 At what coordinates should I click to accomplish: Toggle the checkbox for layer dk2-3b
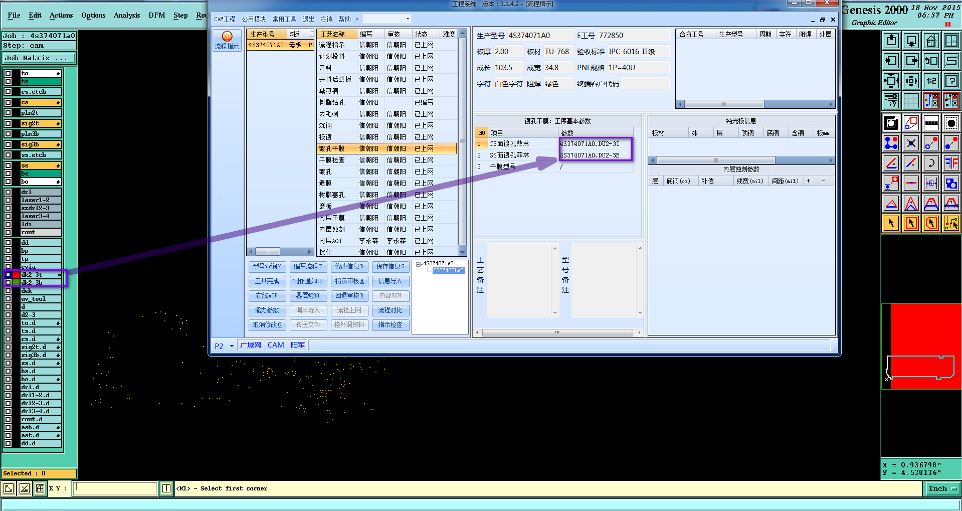8,283
